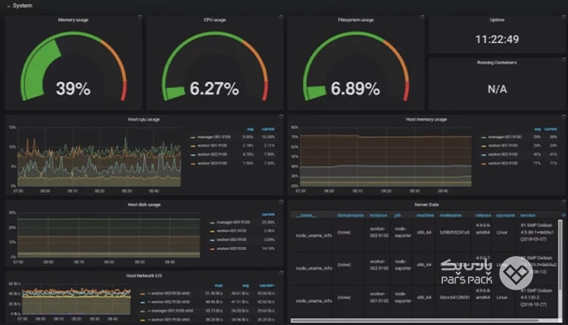Toggle worker-002:9100 series in Host memory usage legend
568x325 pixels.
tap(503, 155)
